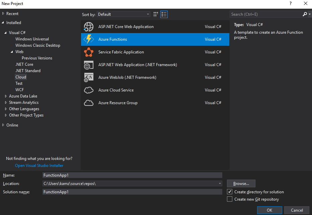Screen dimensions: 312x215
Task: Select Azure Cloud Service template name
Action: [116, 90]
